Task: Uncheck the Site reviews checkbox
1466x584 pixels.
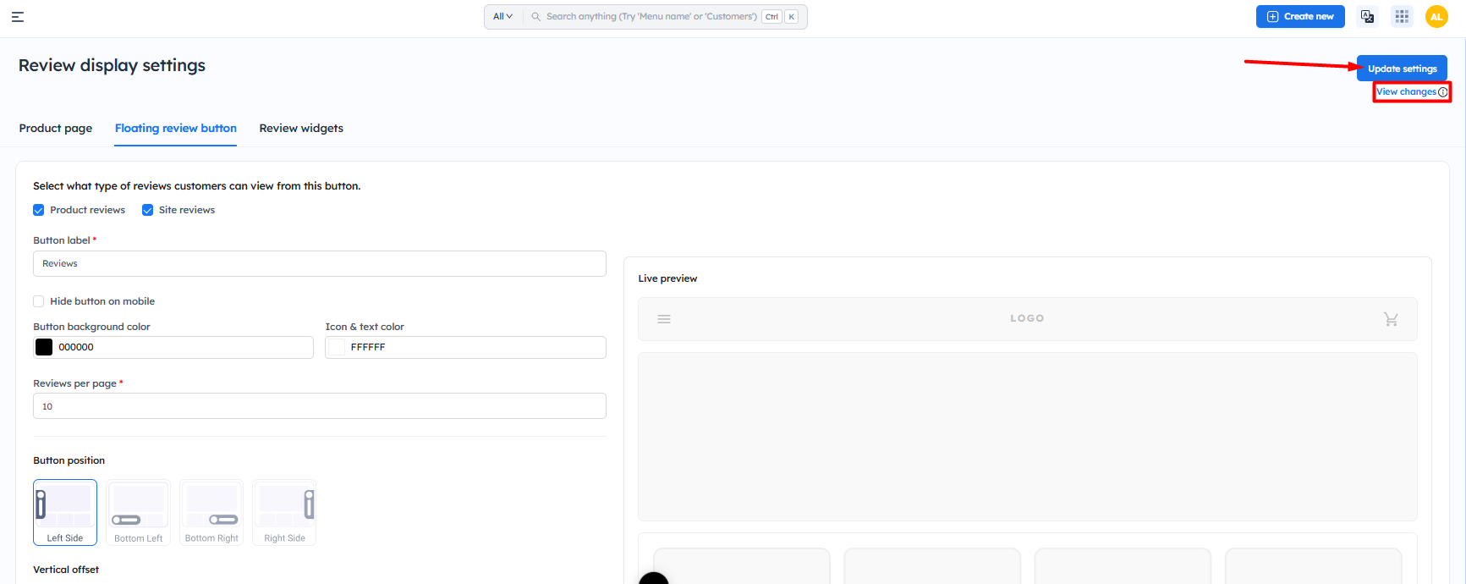Action: pos(148,210)
